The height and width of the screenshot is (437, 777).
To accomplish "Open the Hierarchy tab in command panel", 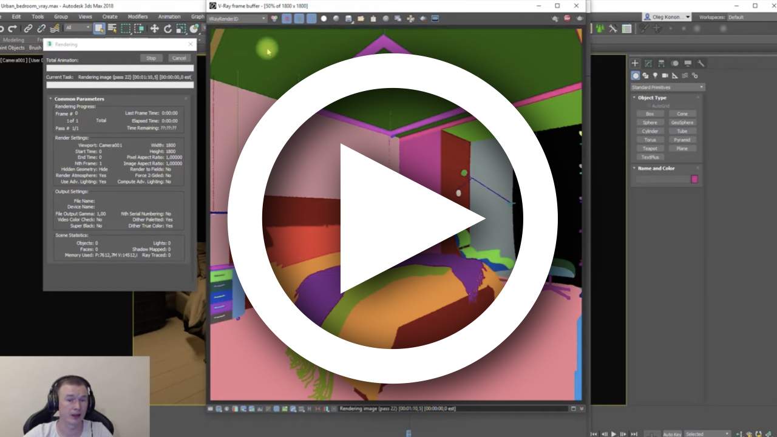I will click(662, 63).
